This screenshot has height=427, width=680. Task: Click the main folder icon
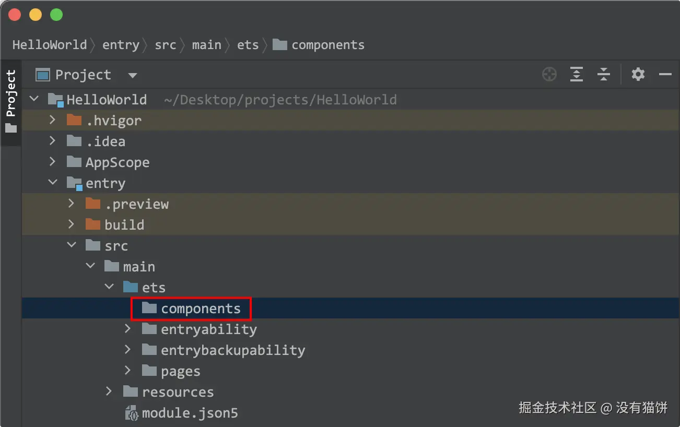point(112,266)
